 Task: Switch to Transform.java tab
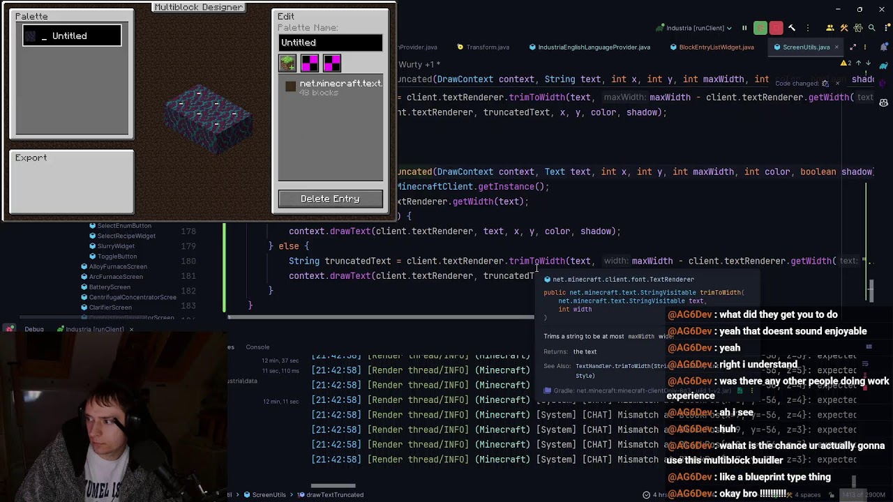[x=483, y=47]
